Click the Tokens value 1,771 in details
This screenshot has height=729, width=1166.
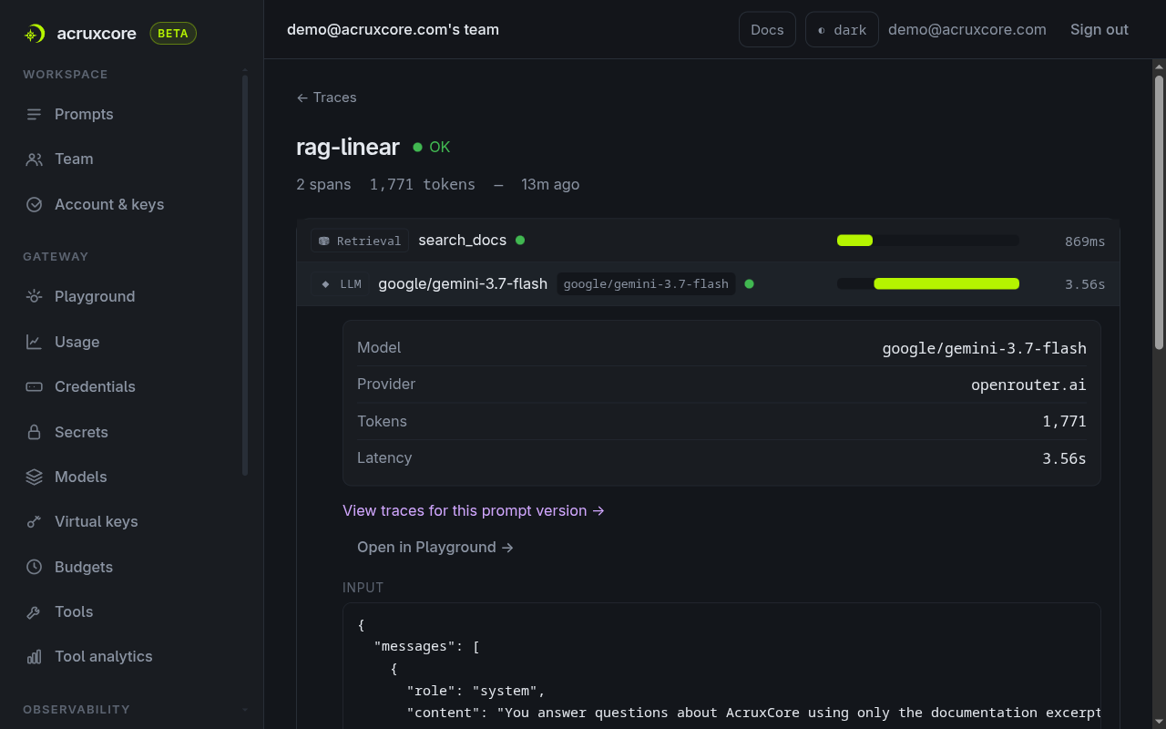coord(1065,421)
